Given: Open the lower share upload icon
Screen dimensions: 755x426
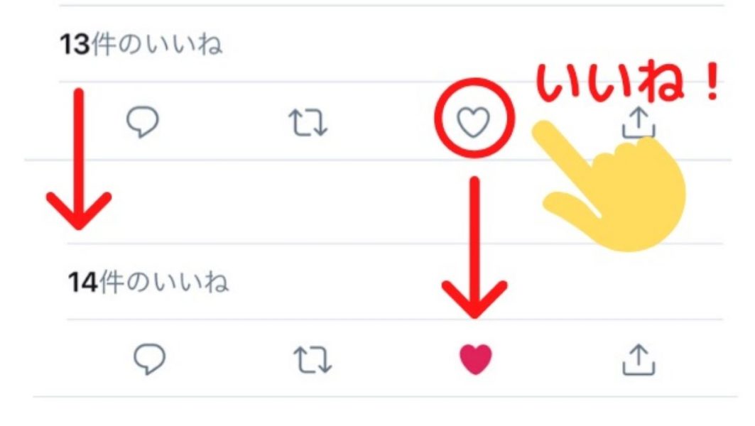Looking at the screenshot, I should (x=639, y=359).
